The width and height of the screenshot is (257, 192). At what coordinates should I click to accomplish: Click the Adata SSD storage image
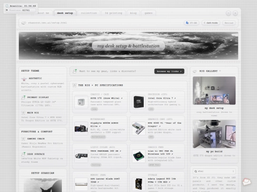(138, 184)
